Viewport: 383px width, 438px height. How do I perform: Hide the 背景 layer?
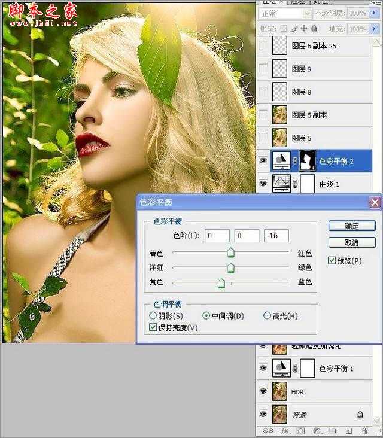click(263, 414)
